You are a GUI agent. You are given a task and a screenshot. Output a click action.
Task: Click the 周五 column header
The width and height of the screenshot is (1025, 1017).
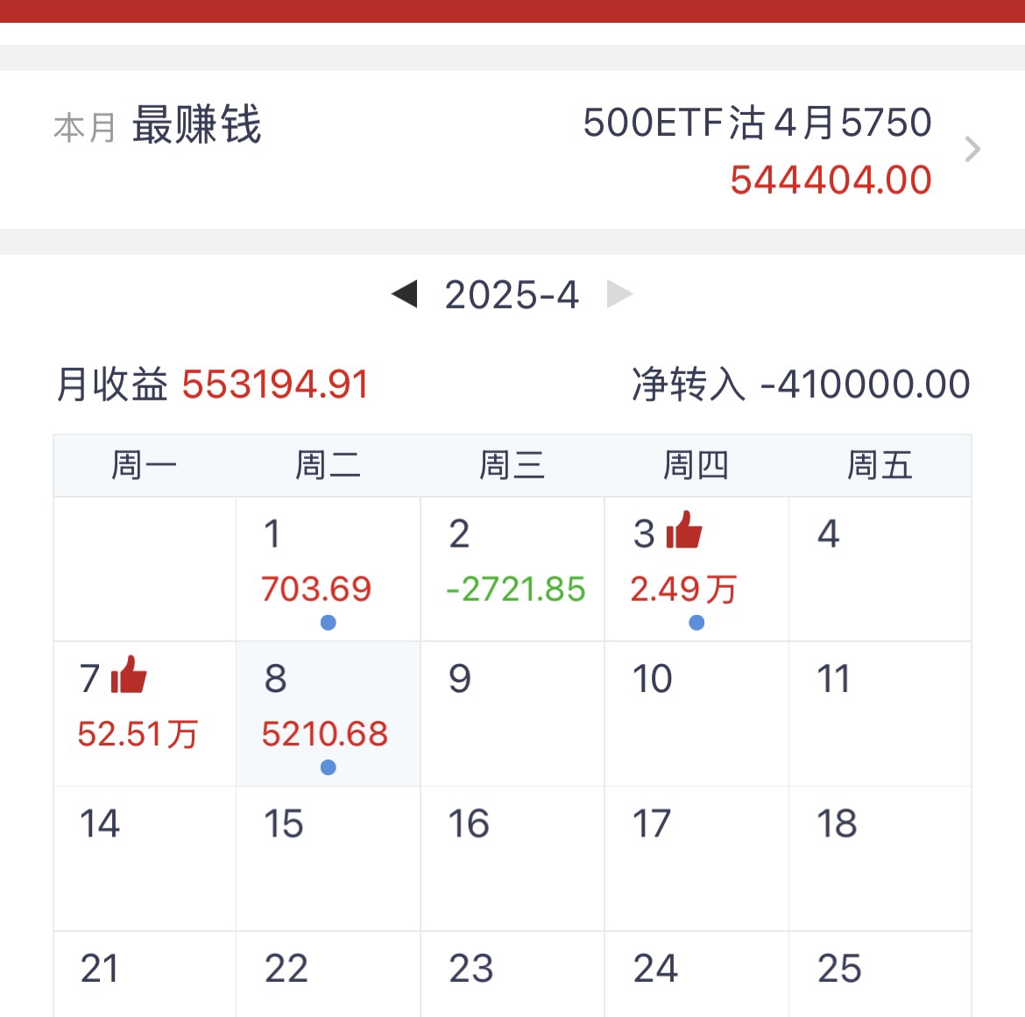[x=880, y=465]
